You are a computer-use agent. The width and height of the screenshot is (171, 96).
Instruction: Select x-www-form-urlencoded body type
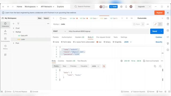point(84,42)
